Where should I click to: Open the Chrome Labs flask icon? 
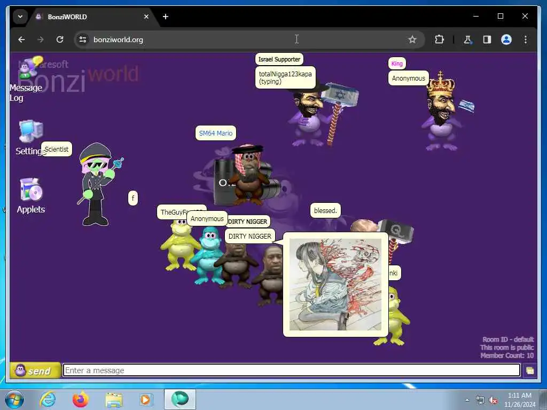[x=468, y=40]
